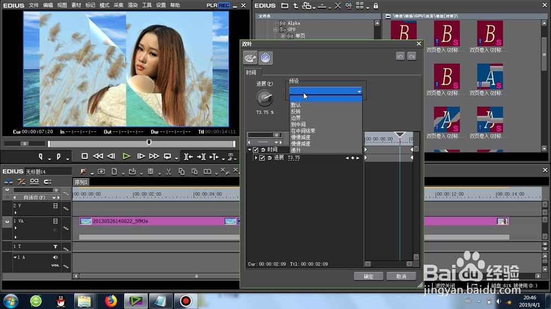Collapse the 时间 parameter row
Image resolution: width=551 pixels, height=309 pixels.
[250, 150]
